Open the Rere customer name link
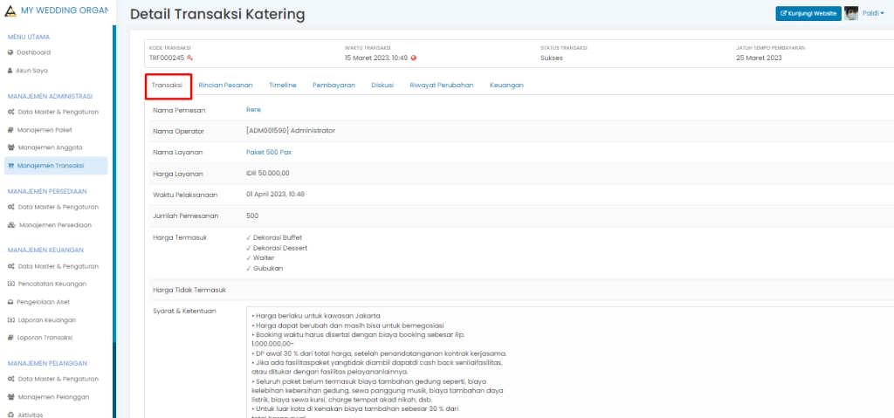 click(253, 109)
